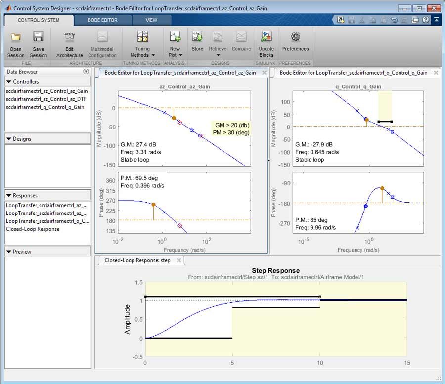The height and width of the screenshot is (384, 445).
Task: Open the Data Browser options menu arrow
Action: (x=86, y=72)
